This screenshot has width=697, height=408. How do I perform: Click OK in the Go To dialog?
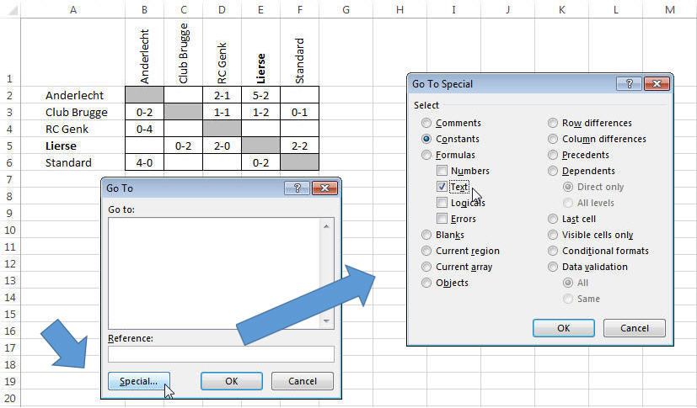pos(231,381)
